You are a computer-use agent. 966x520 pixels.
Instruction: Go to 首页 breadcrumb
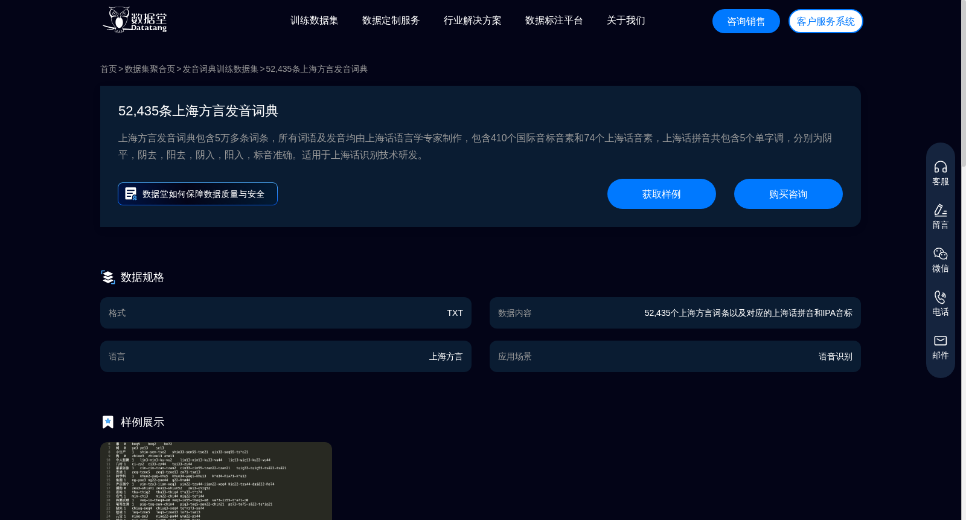(109, 69)
